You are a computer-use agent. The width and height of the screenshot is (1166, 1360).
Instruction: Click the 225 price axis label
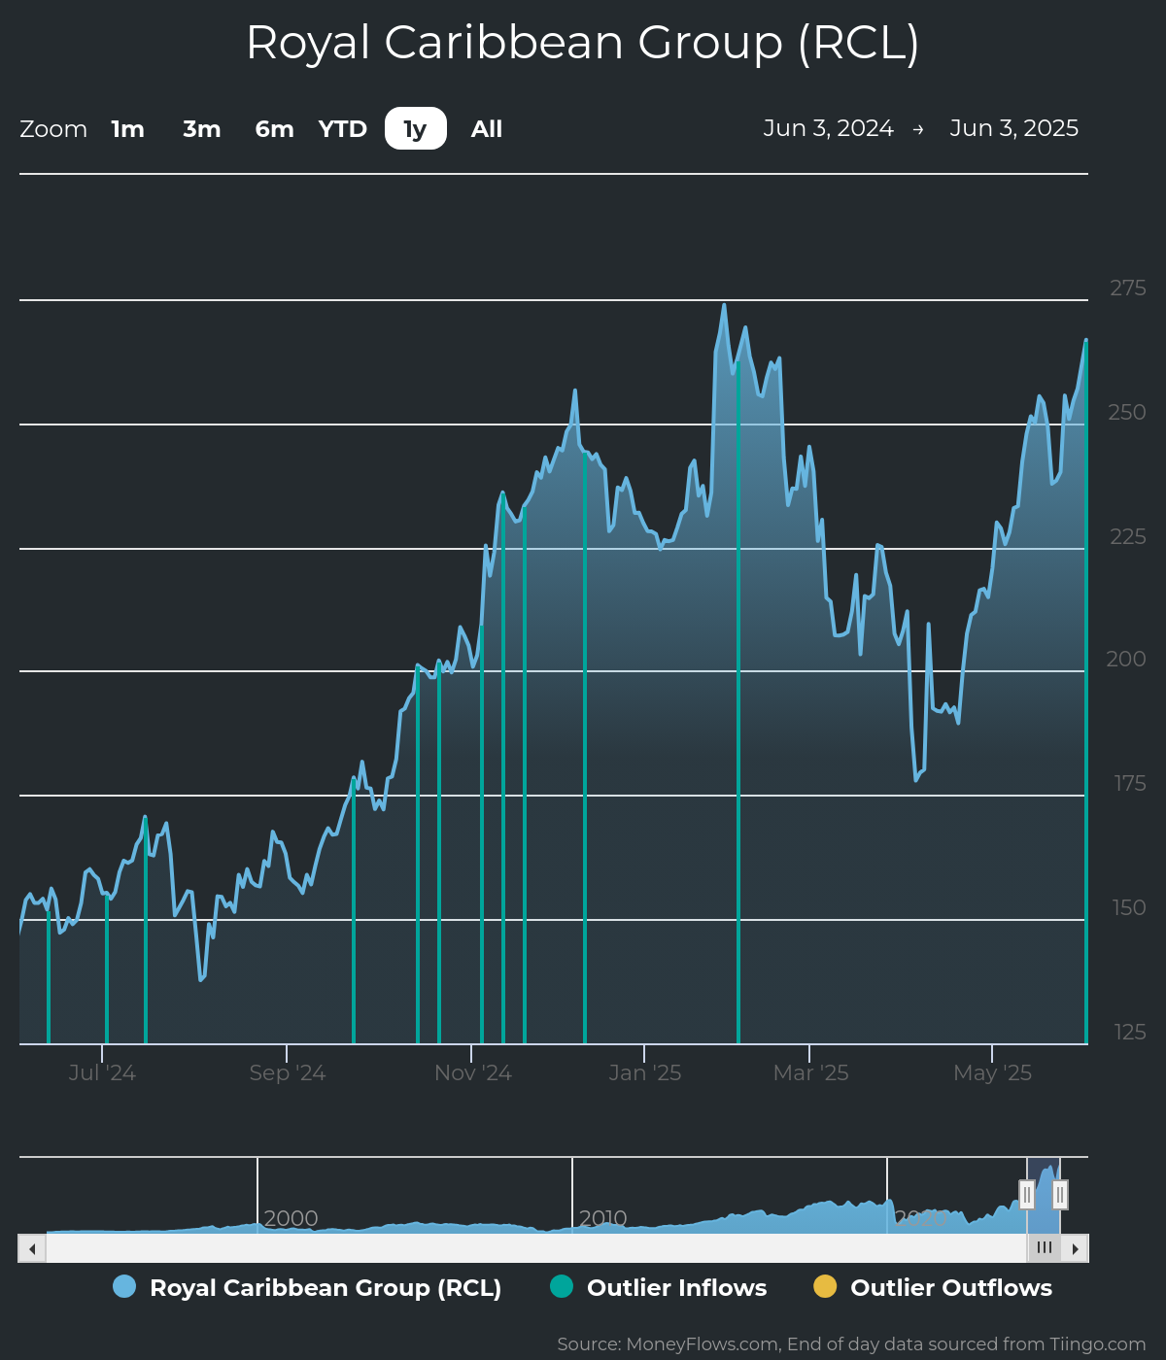1128,537
